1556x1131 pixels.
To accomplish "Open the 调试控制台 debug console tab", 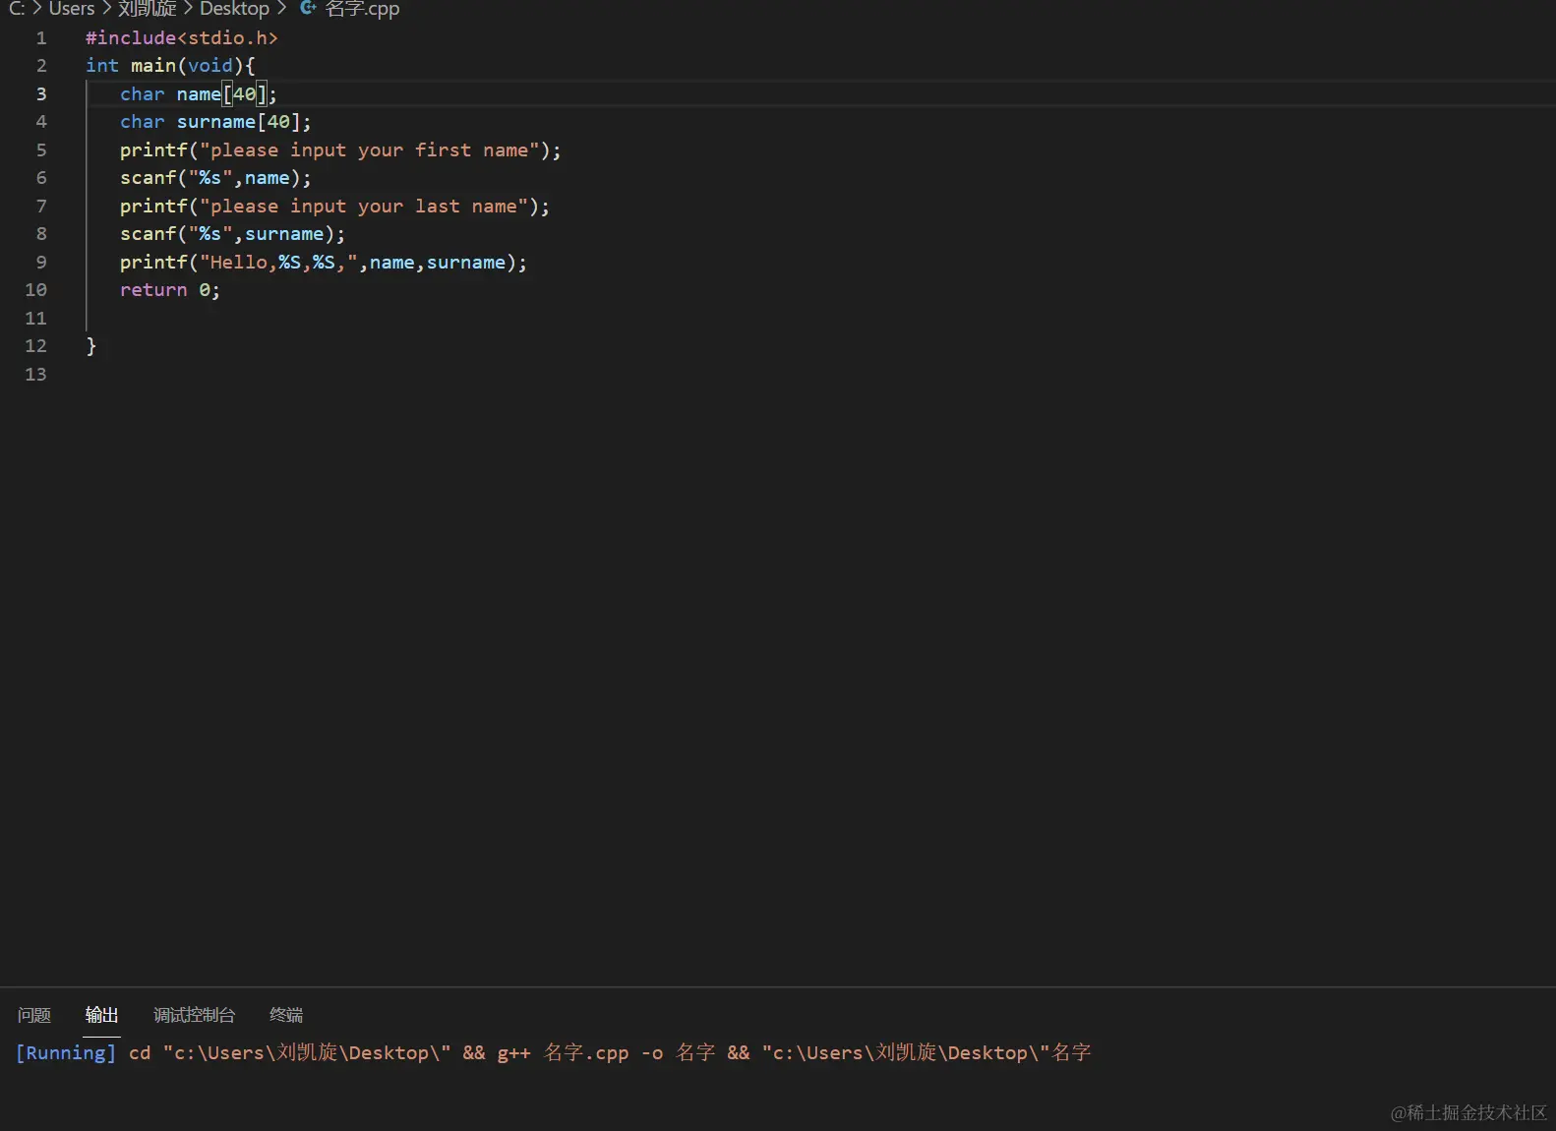I will pyautogui.click(x=194, y=1015).
